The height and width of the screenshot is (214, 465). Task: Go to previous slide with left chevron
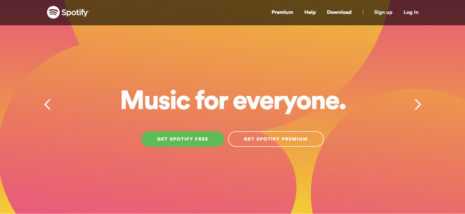48,104
